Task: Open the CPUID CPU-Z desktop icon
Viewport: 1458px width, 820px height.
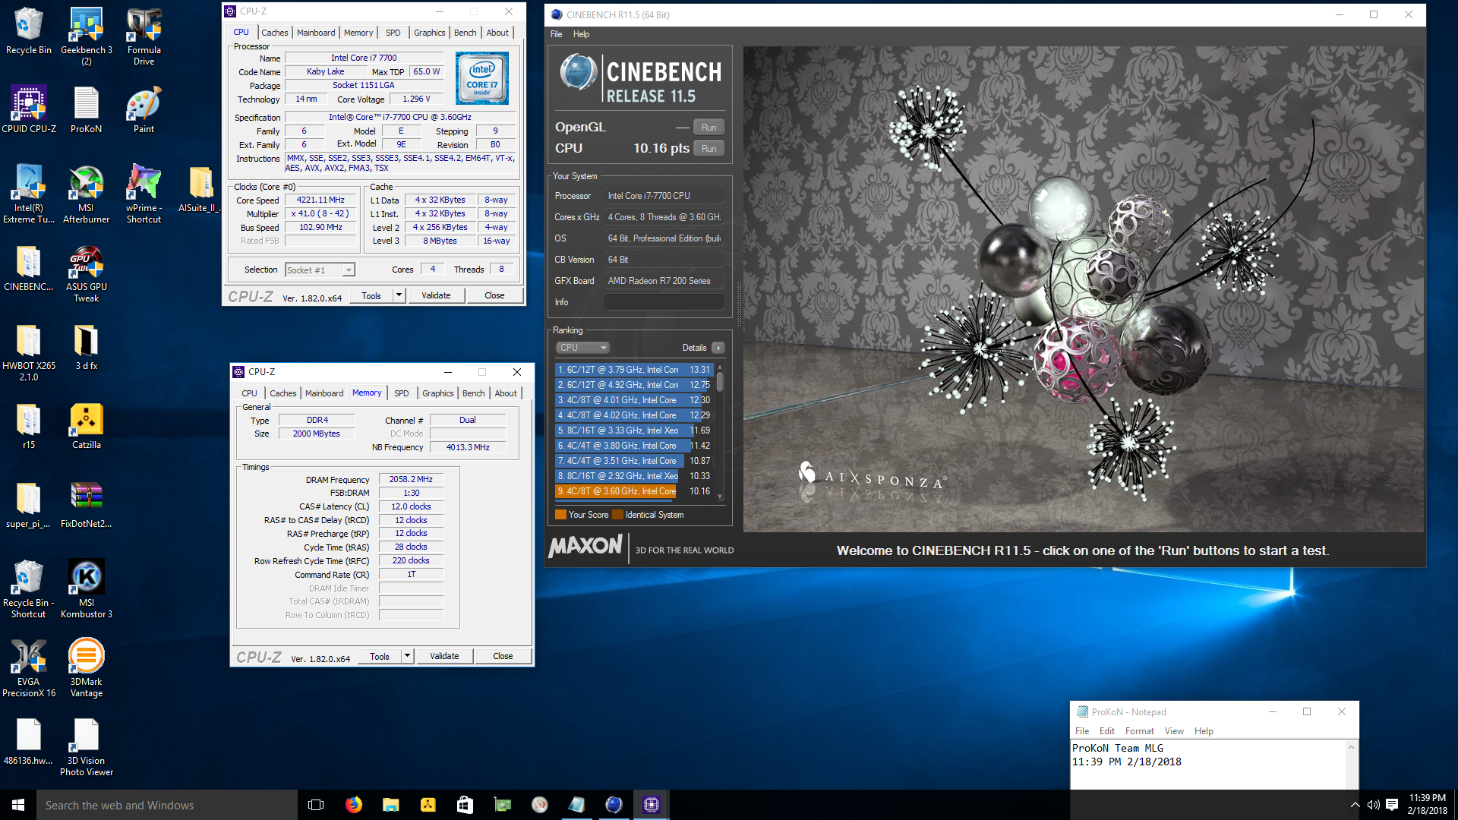Action: click(29, 109)
